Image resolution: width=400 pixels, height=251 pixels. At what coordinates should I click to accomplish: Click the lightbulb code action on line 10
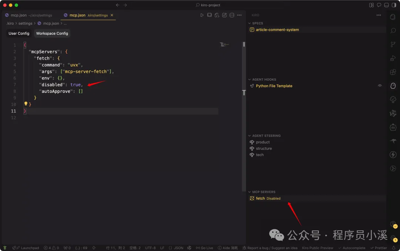[26, 104]
